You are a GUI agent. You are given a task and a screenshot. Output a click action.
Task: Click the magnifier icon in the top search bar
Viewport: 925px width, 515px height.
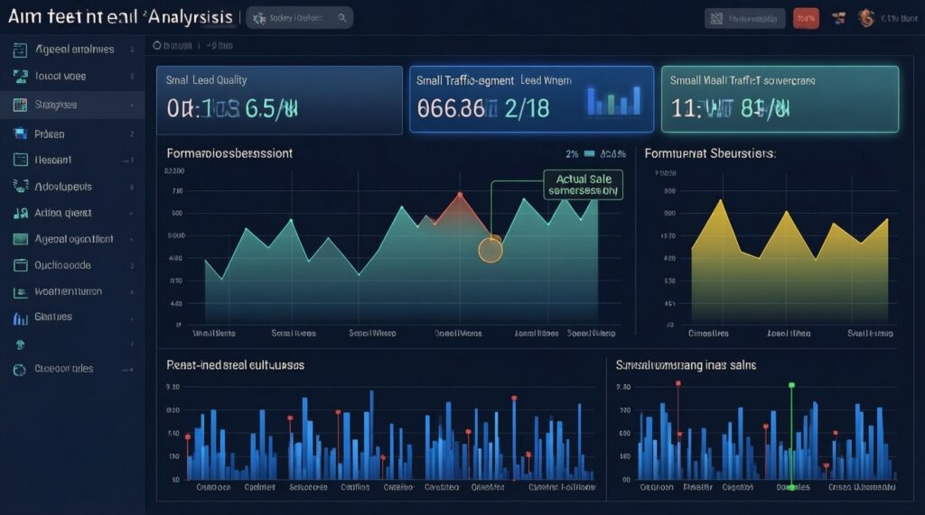(341, 17)
